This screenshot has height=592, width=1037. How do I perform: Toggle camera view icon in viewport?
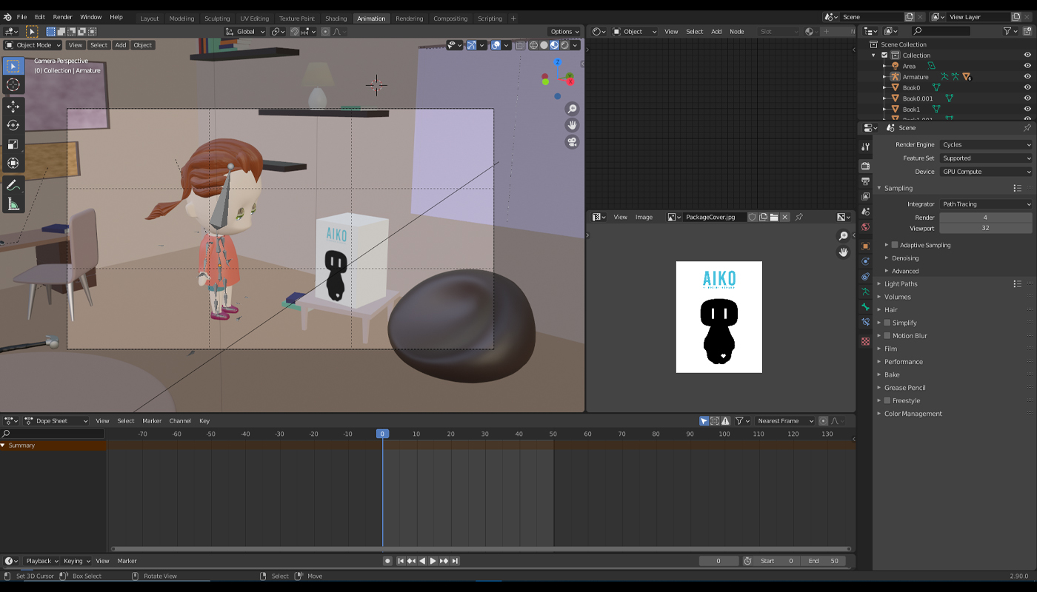point(572,142)
